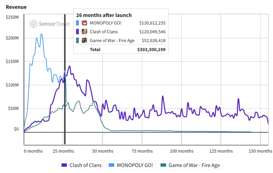Click the "26 months after launch" tooltip header
This screenshot has width=273, height=173.
click(104, 15)
